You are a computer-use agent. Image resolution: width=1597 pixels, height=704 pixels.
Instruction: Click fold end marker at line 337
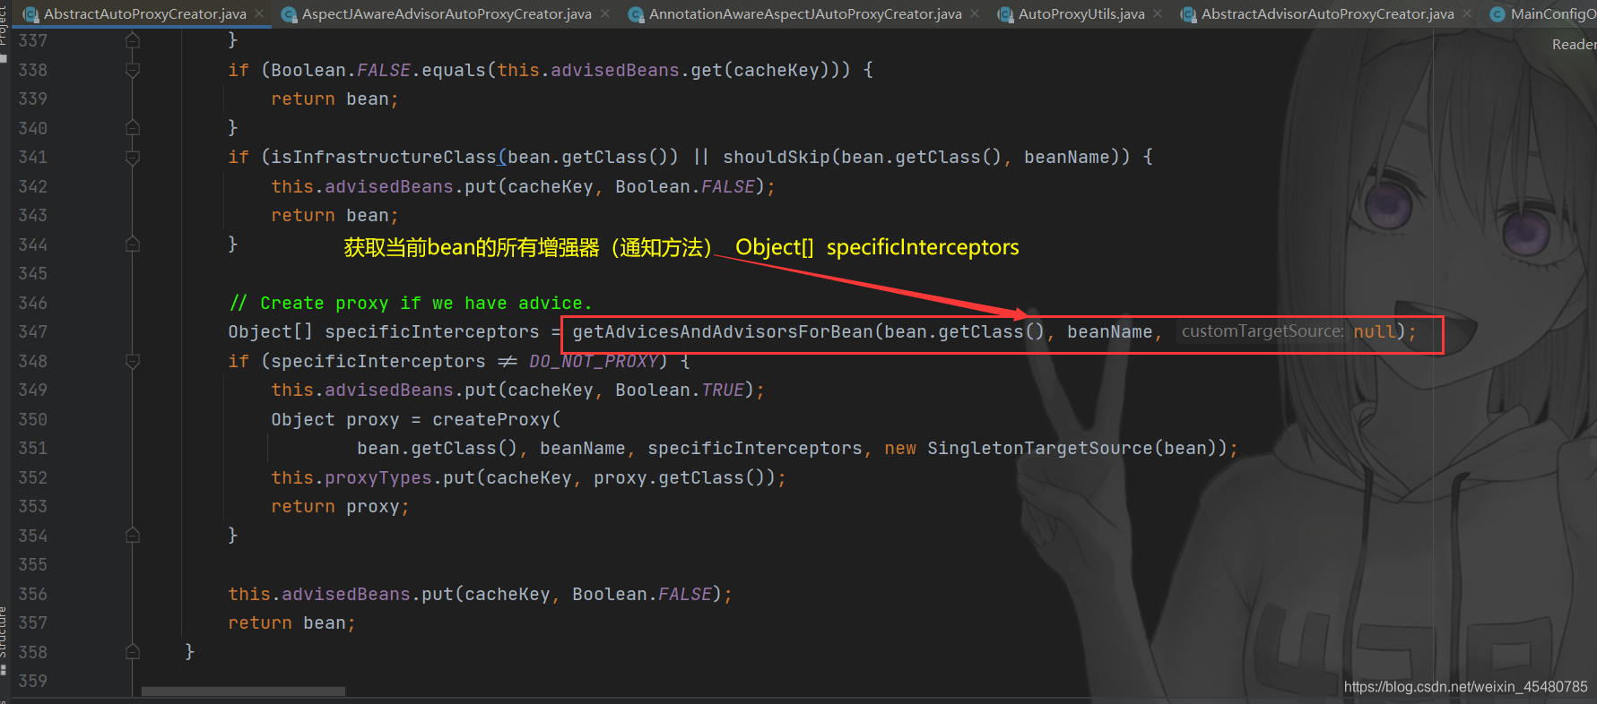(x=133, y=40)
